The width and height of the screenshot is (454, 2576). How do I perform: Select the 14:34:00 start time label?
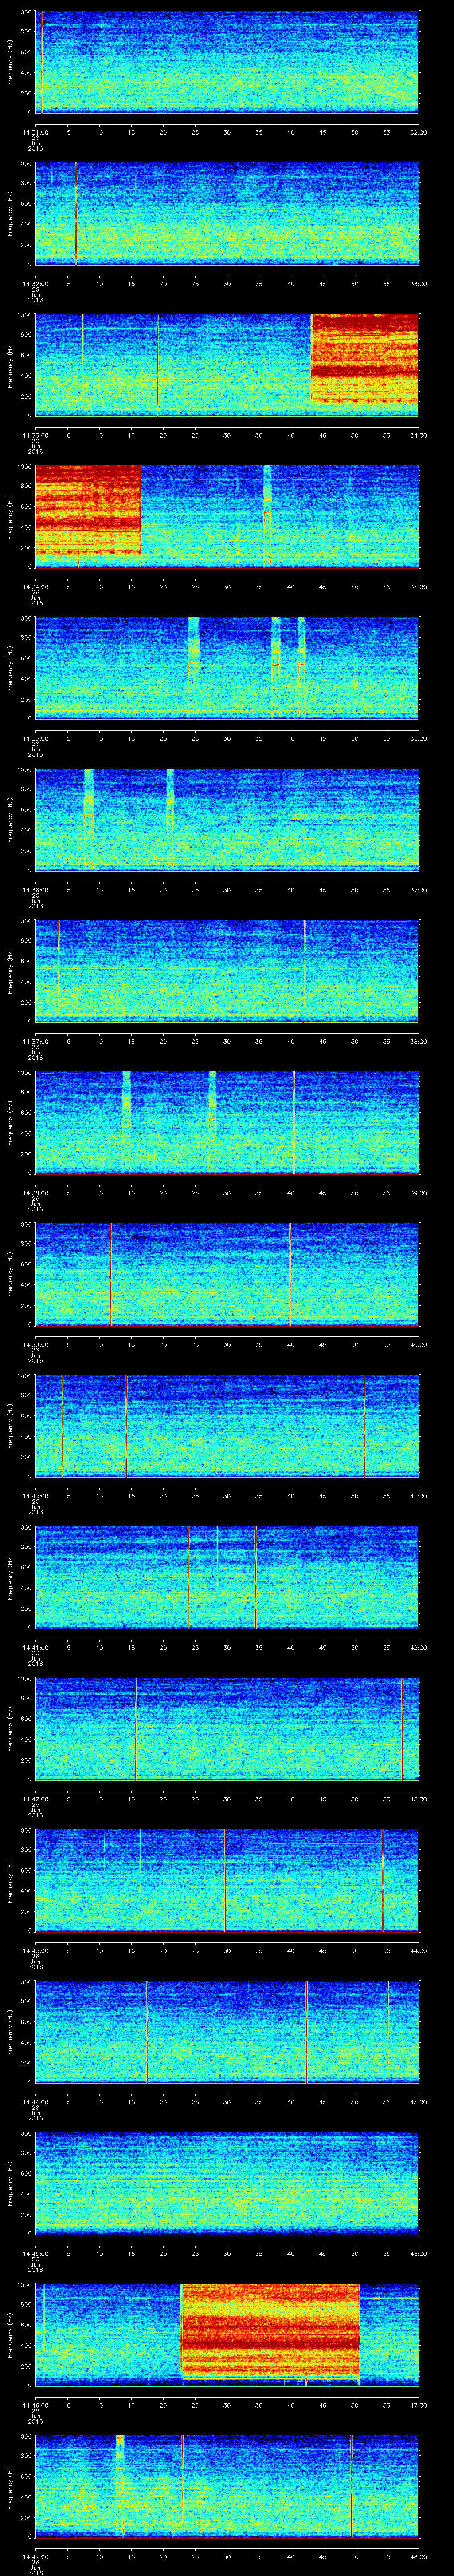point(35,586)
